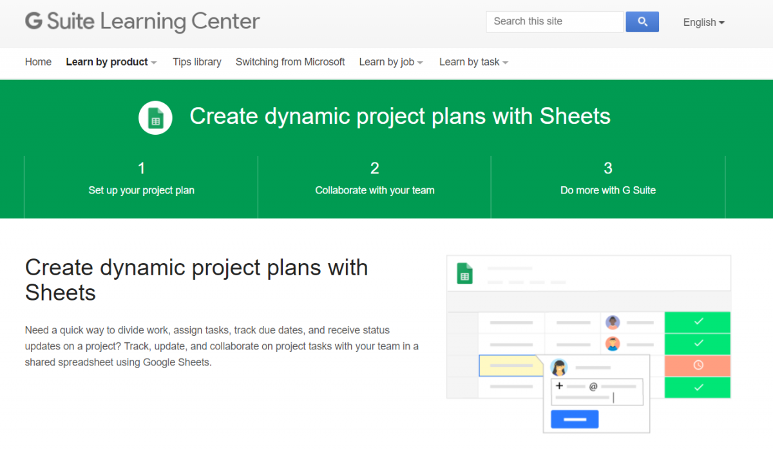Screen dimensions: 773x450
Task: Click the blue button in illustration comment box
Action: click(575, 419)
